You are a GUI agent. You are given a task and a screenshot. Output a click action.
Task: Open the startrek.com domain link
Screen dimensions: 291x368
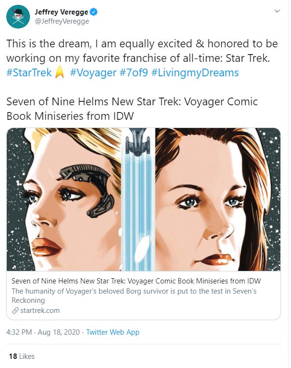coord(40,311)
